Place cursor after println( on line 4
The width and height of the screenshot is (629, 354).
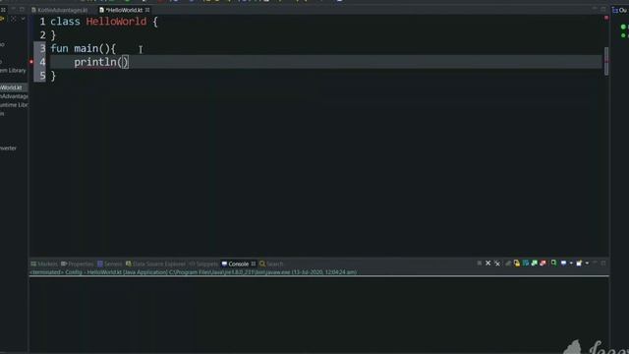pyautogui.click(x=123, y=62)
